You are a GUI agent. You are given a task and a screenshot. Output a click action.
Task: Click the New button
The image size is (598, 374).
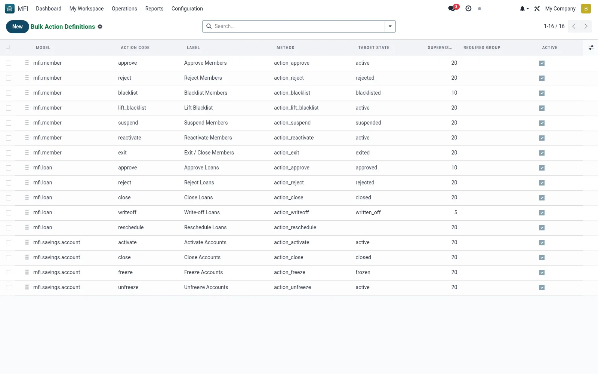pos(17,27)
